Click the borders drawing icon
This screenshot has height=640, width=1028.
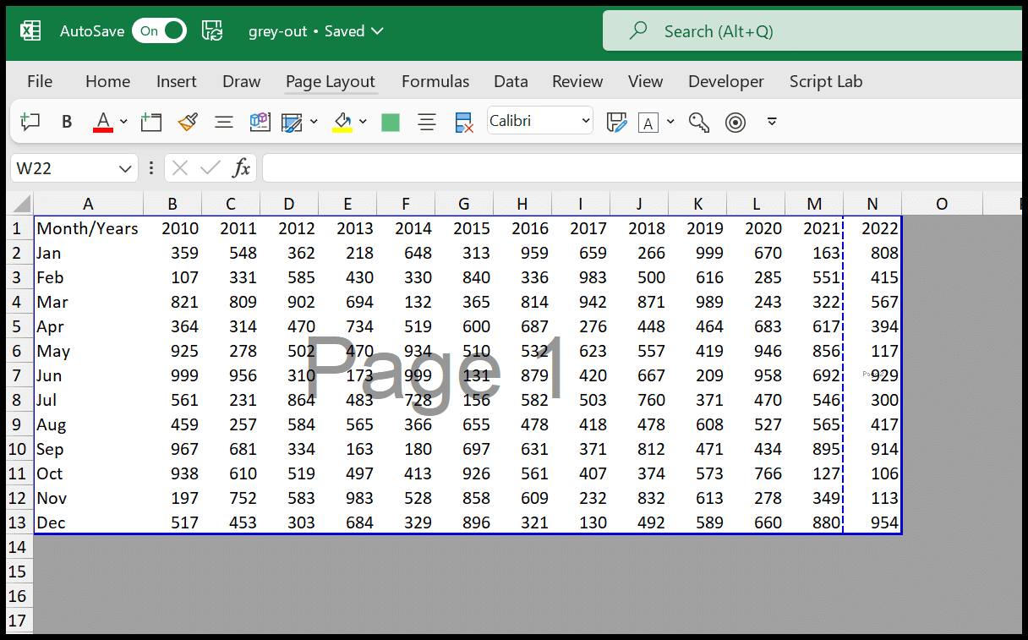pyautogui.click(x=293, y=123)
